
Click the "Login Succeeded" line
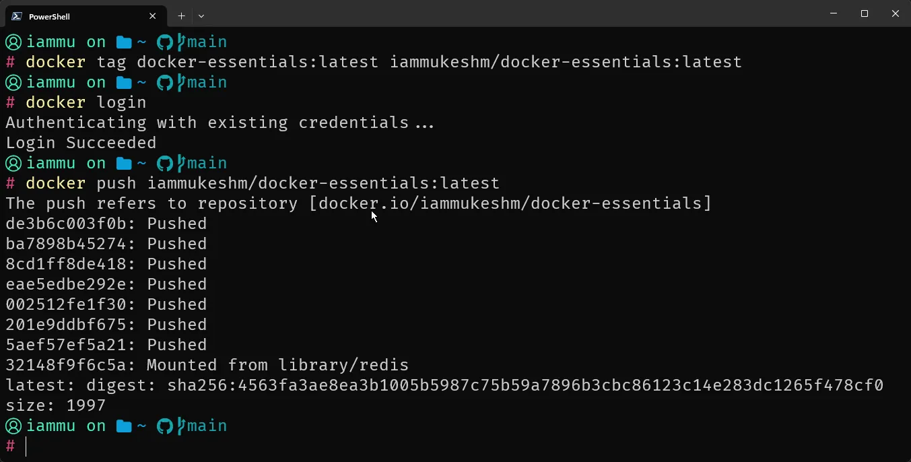click(80, 142)
